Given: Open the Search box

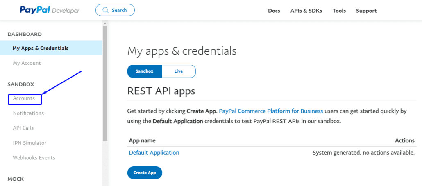Looking at the screenshot, I should pyautogui.click(x=115, y=10).
